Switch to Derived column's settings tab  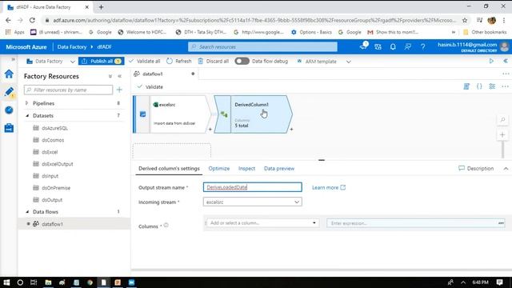tap(169, 169)
